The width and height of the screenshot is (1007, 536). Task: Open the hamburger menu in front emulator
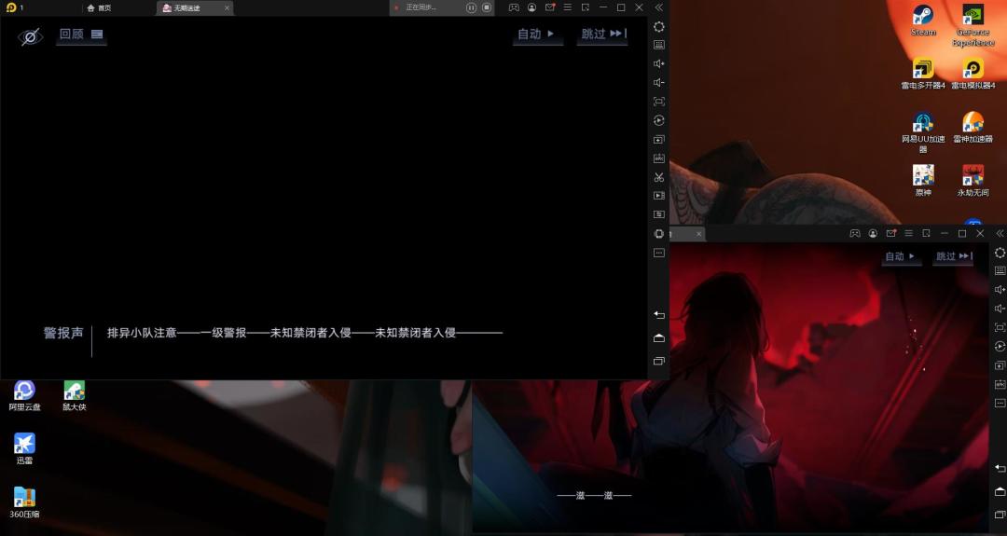pyautogui.click(x=568, y=7)
